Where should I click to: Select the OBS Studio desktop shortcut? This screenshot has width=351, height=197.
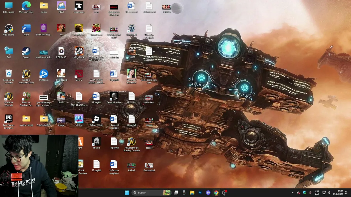pyautogui.click(x=9, y=30)
